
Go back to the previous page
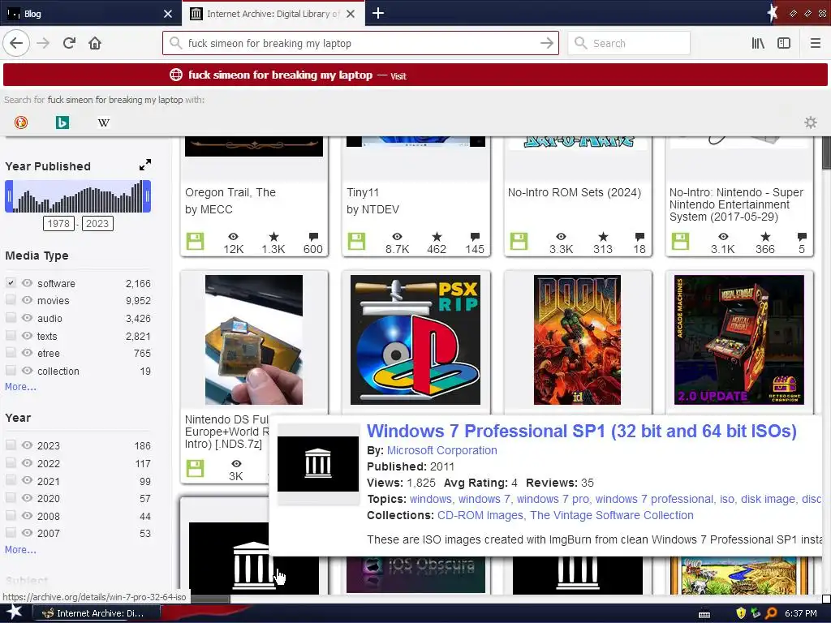[x=16, y=43]
